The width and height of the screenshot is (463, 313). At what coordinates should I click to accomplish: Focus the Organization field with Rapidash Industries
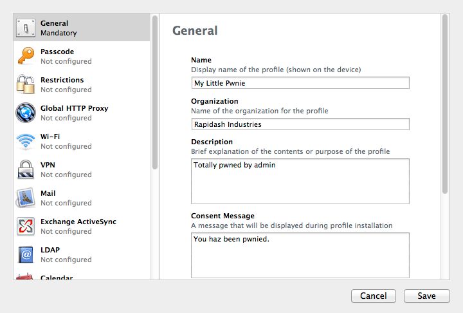click(300, 124)
